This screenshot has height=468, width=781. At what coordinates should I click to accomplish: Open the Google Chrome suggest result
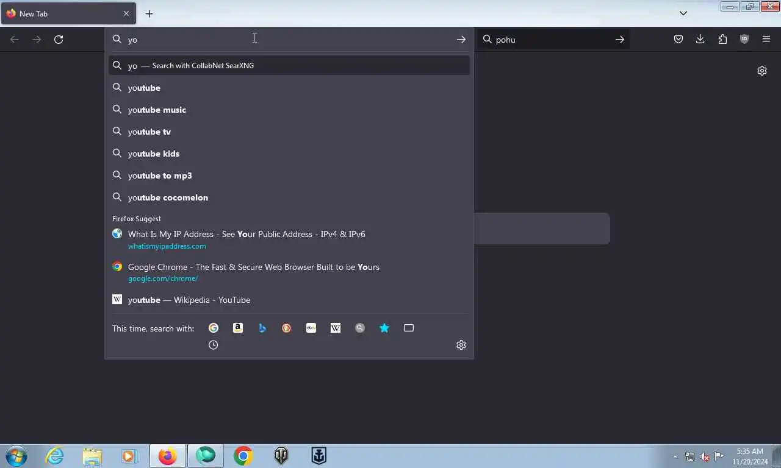(x=289, y=272)
